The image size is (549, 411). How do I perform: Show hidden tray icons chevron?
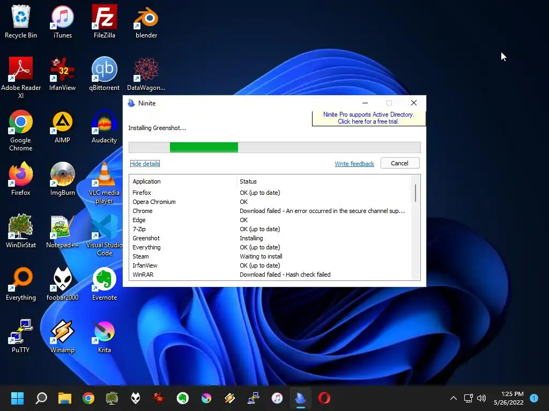[454, 398]
